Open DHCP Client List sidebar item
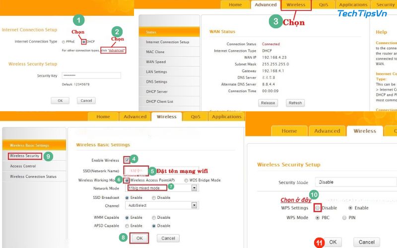Screen dimensions: 397x248 (159, 102)
